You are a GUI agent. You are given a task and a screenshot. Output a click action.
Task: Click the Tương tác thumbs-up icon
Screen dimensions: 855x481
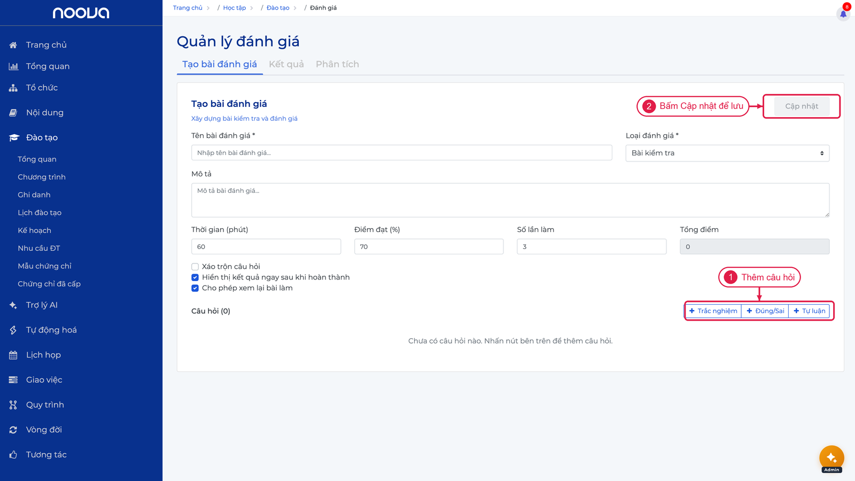tap(13, 455)
